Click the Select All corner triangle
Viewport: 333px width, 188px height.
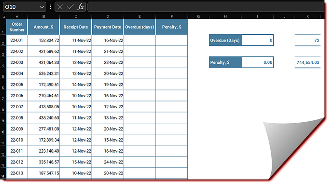(x=4, y=16)
